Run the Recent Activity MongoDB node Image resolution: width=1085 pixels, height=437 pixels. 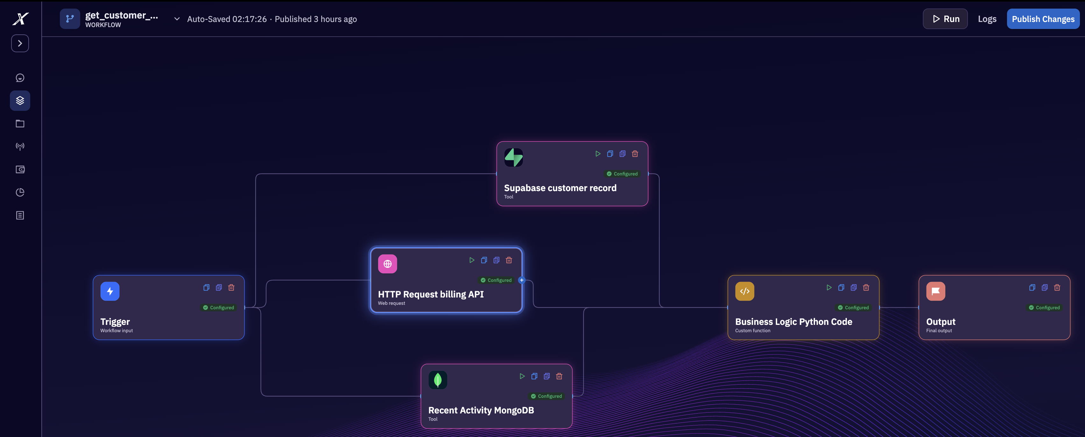(522, 376)
